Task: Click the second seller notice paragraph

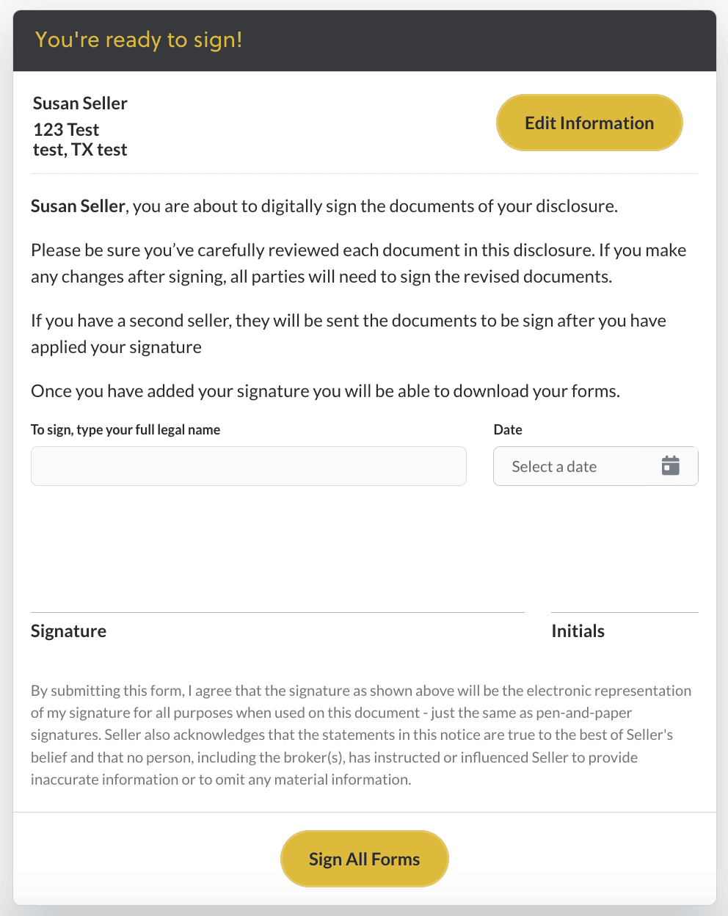Action: tap(348, 334)
